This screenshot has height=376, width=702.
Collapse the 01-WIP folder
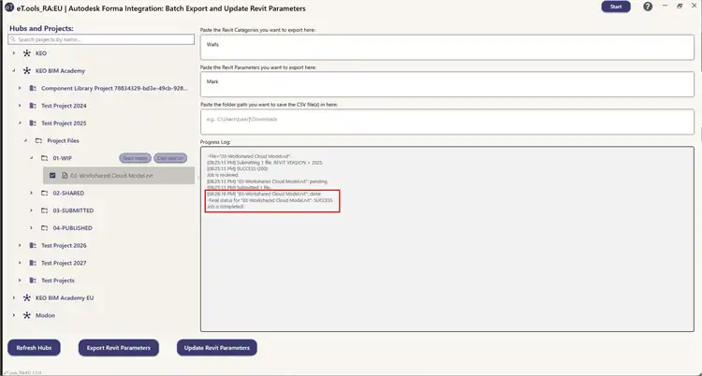pos(31,158)
